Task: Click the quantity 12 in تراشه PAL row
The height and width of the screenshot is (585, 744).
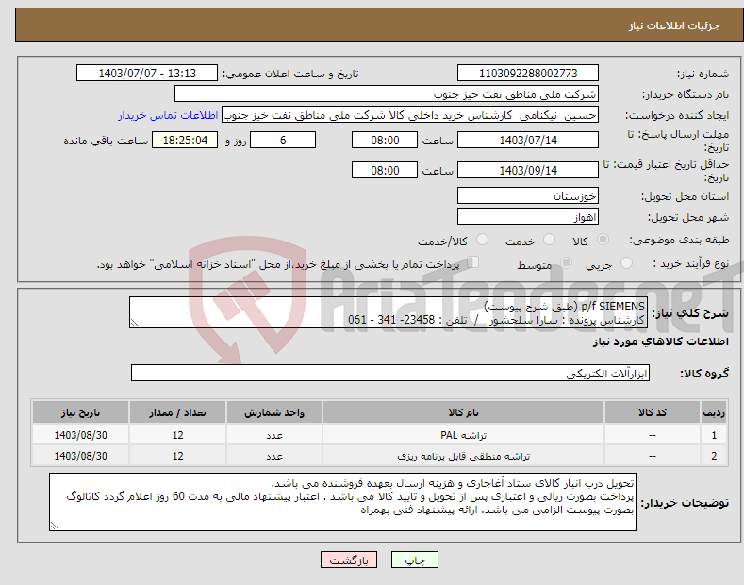Action: pyautogui.click(x=177, y=435)
